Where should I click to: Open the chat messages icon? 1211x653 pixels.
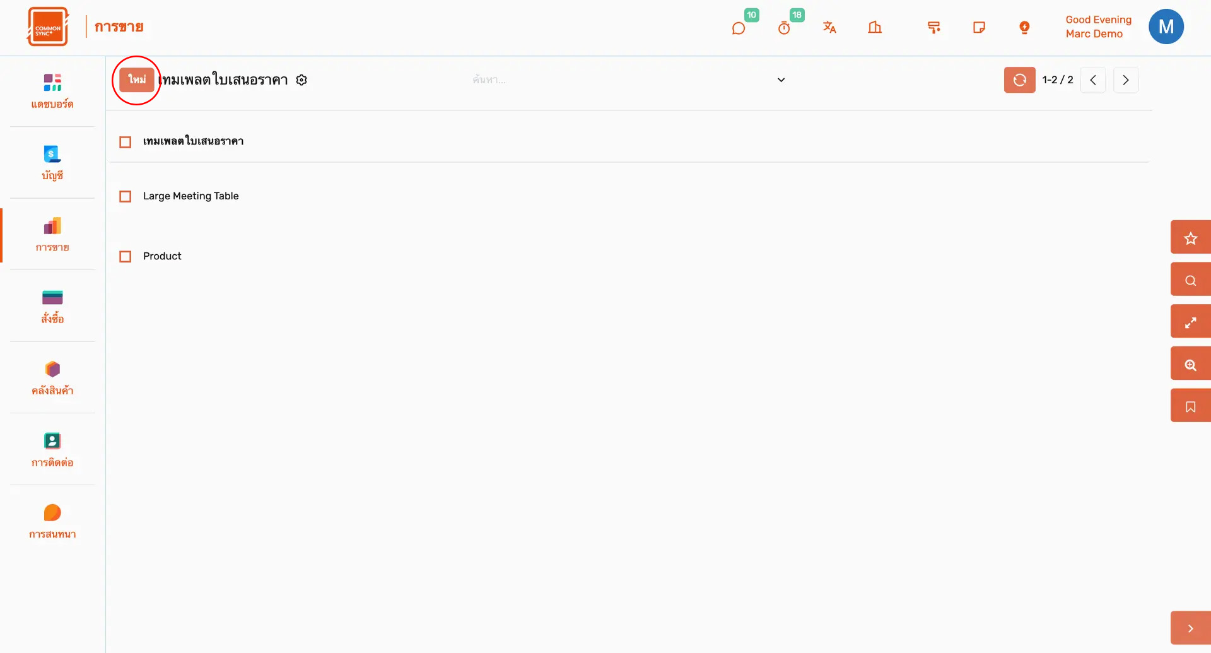coord(739,28)
